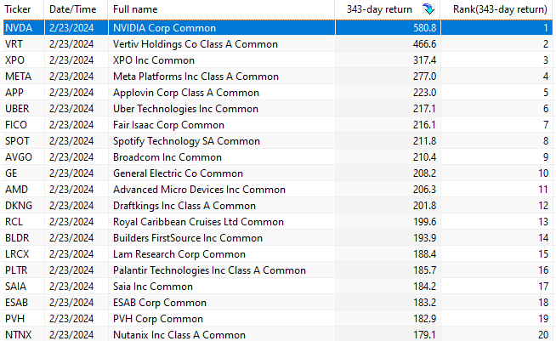The width and height of the screenshot is (556, 341).
Task: Click the 217.1 return value
Action: point(424,109)
